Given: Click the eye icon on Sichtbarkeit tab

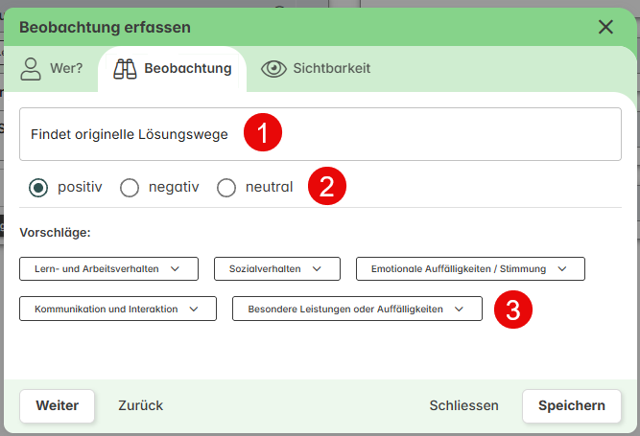Looking at the screenshot, I should [273, 68].
